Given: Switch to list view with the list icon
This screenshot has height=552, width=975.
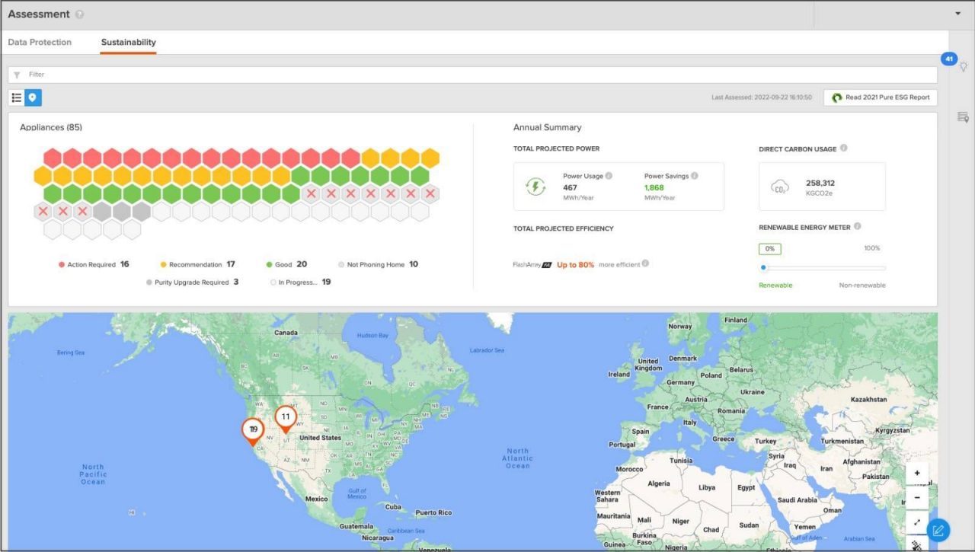Looking at the screenshot, I should coord(16,97).
